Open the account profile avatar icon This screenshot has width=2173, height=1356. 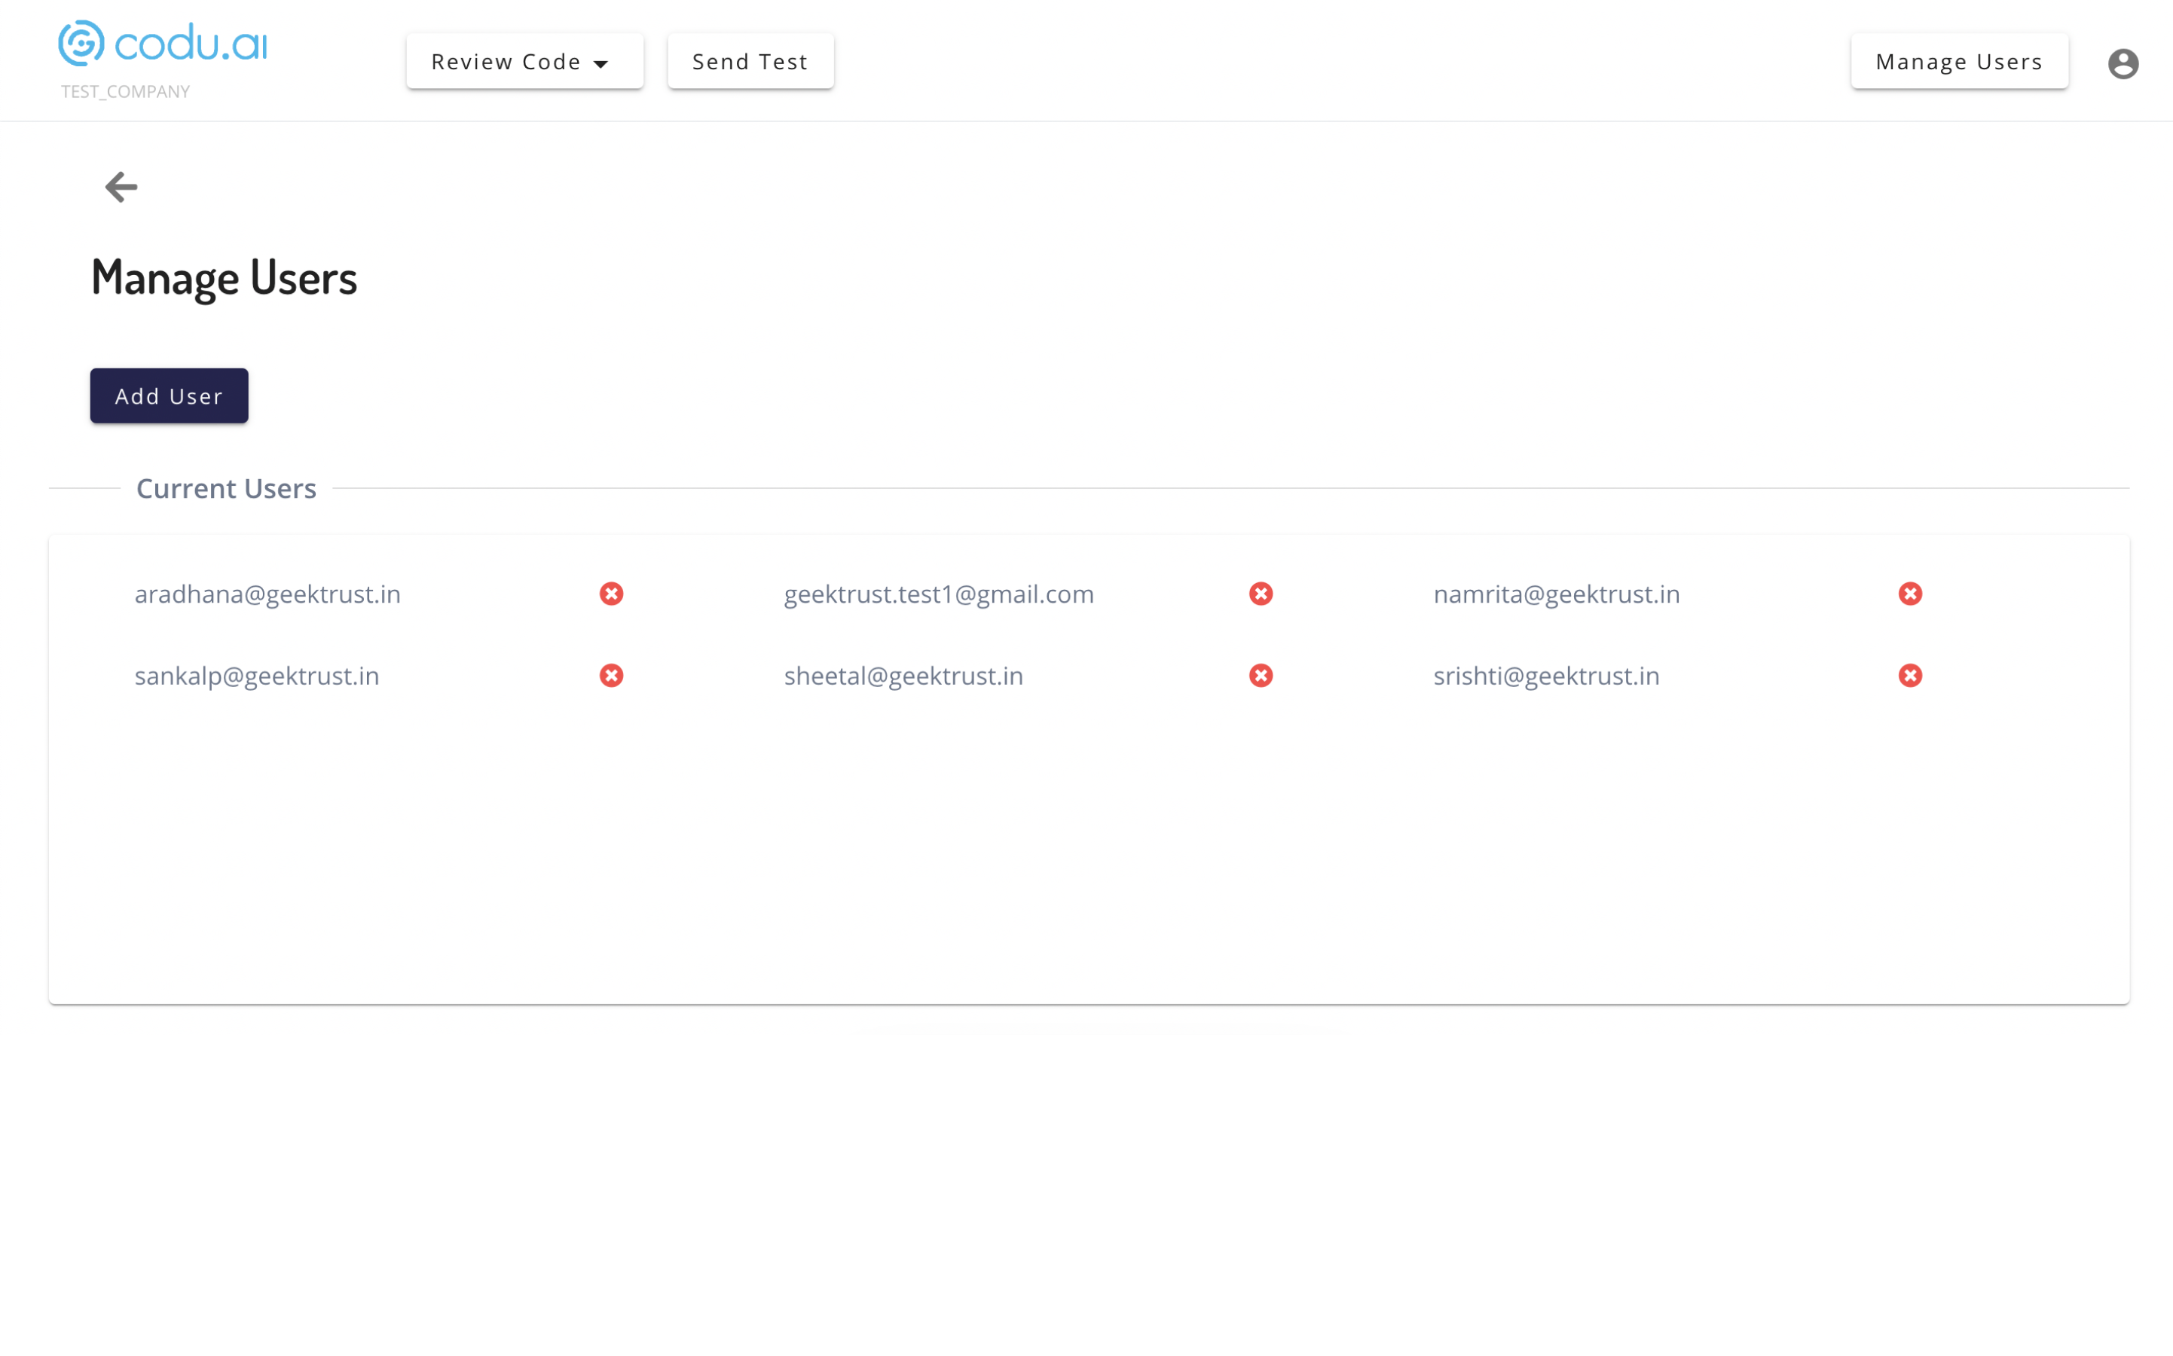[x=2122, y=64]
